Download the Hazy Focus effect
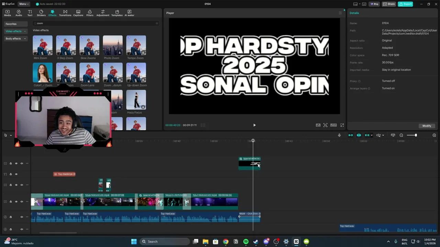This screenshot has width=440, height=247. [x=143, y=107]
